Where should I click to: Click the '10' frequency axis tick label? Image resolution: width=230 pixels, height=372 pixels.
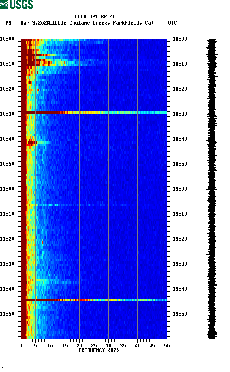coord(50,346)
